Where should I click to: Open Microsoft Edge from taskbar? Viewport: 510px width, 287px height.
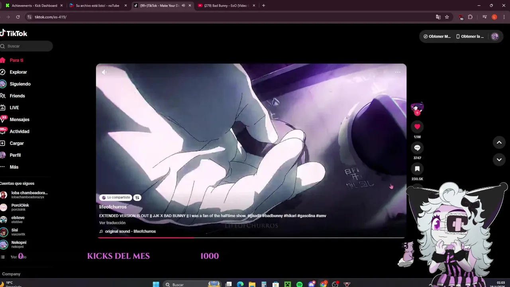(x=240, y=284)
